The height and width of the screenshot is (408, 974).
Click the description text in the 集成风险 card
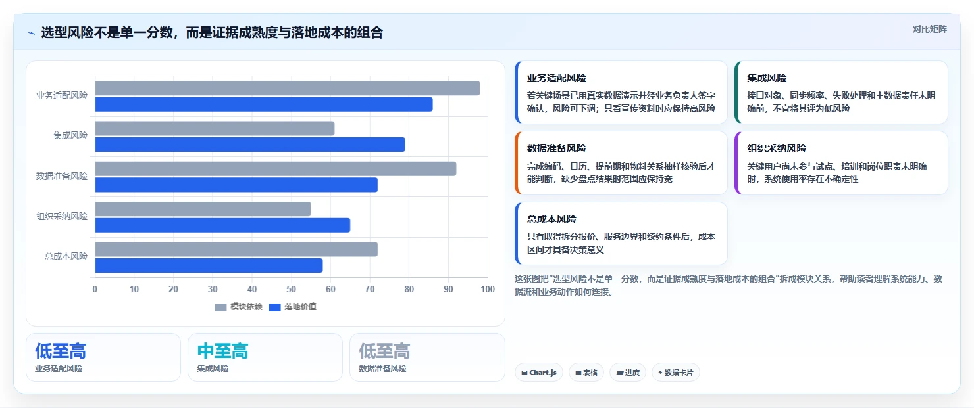pyautogui.click(x=841, y=102)
